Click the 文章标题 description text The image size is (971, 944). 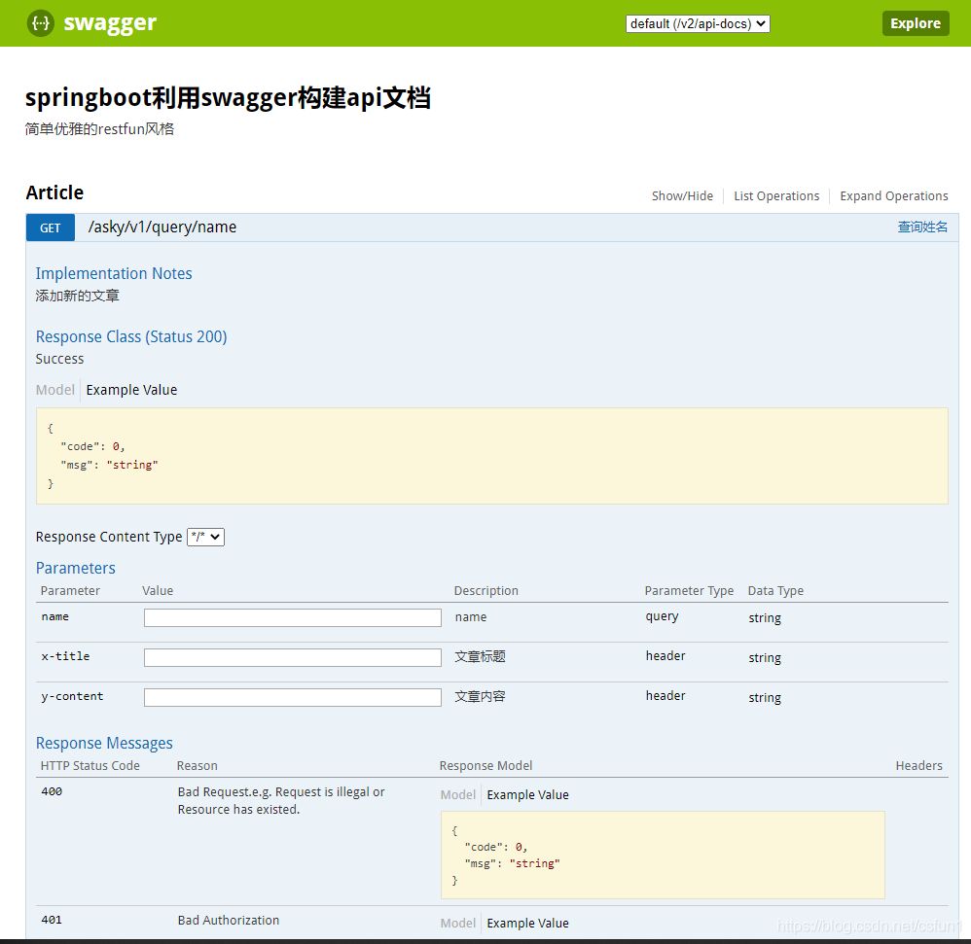pyautogui.click(x=480, y=657)
